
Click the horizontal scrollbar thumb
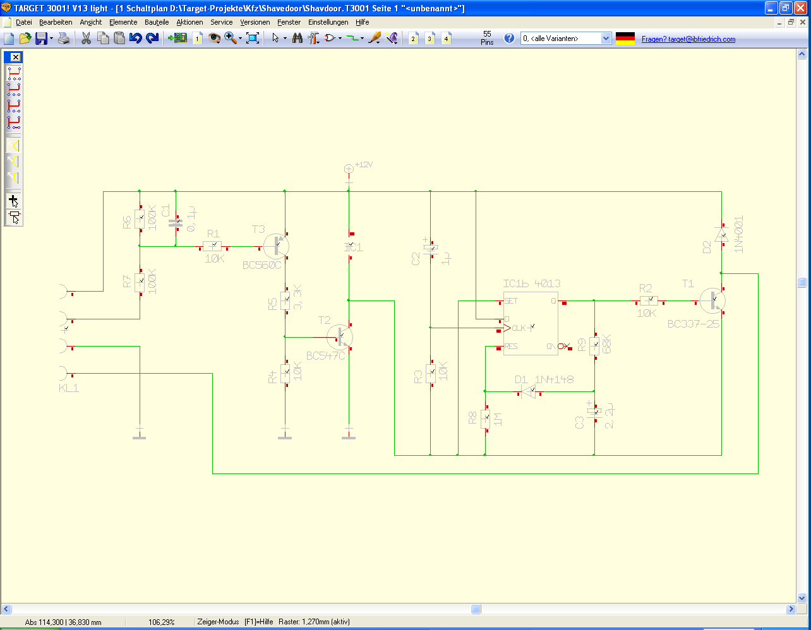tap(476, 609)
